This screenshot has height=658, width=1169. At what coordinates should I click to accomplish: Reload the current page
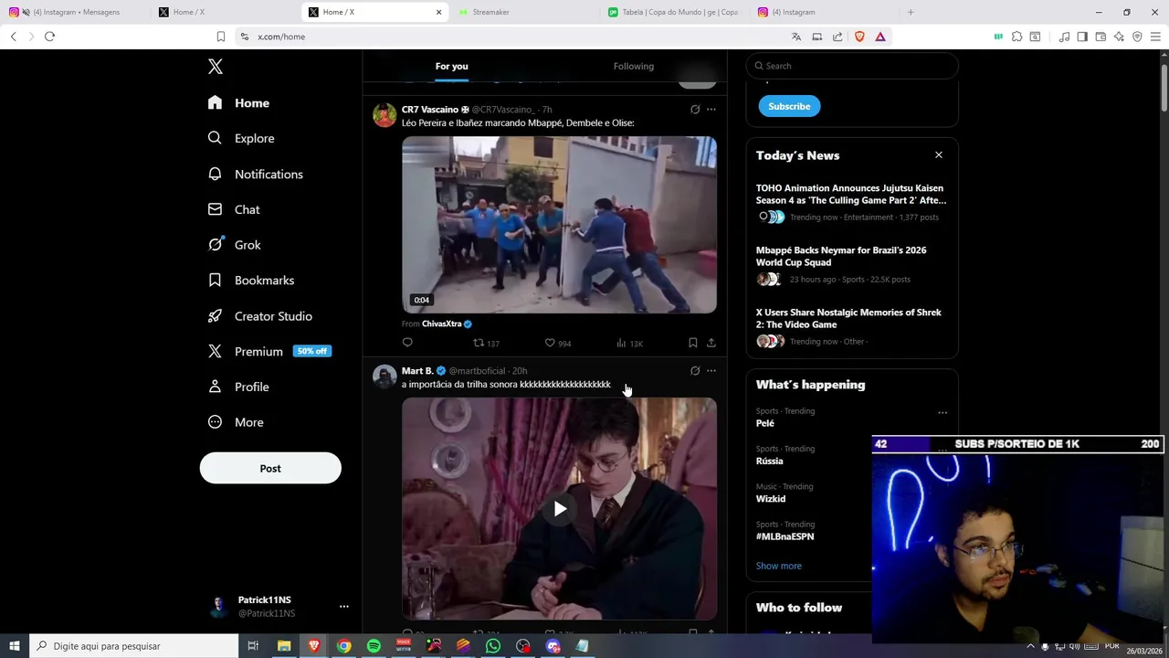50,37
